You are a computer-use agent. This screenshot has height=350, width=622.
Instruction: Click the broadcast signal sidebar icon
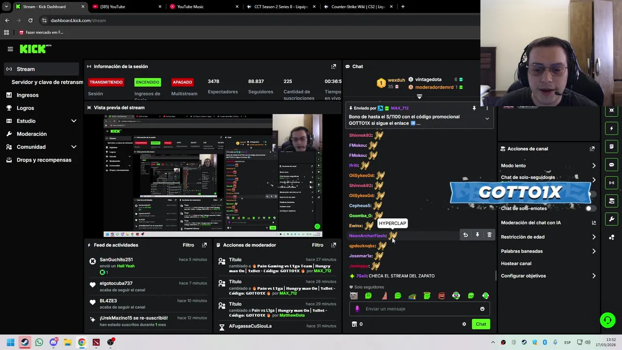pos(611,183)
